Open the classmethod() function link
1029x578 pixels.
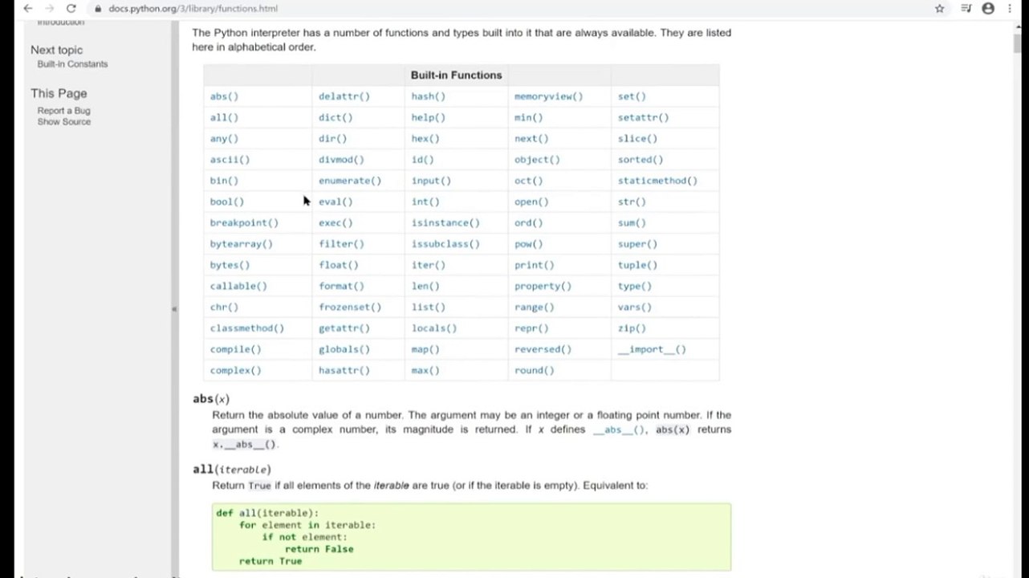pos(247,328)
